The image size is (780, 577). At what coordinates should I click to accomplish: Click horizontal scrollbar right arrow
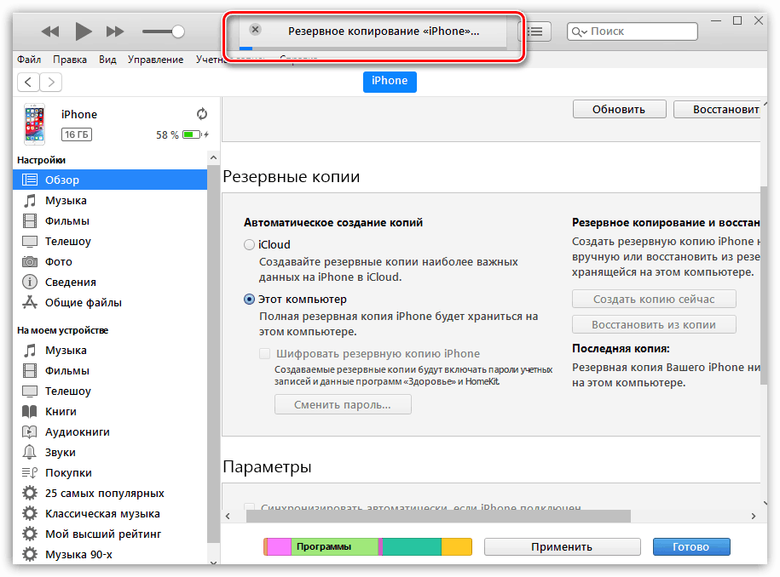(753, 516)
